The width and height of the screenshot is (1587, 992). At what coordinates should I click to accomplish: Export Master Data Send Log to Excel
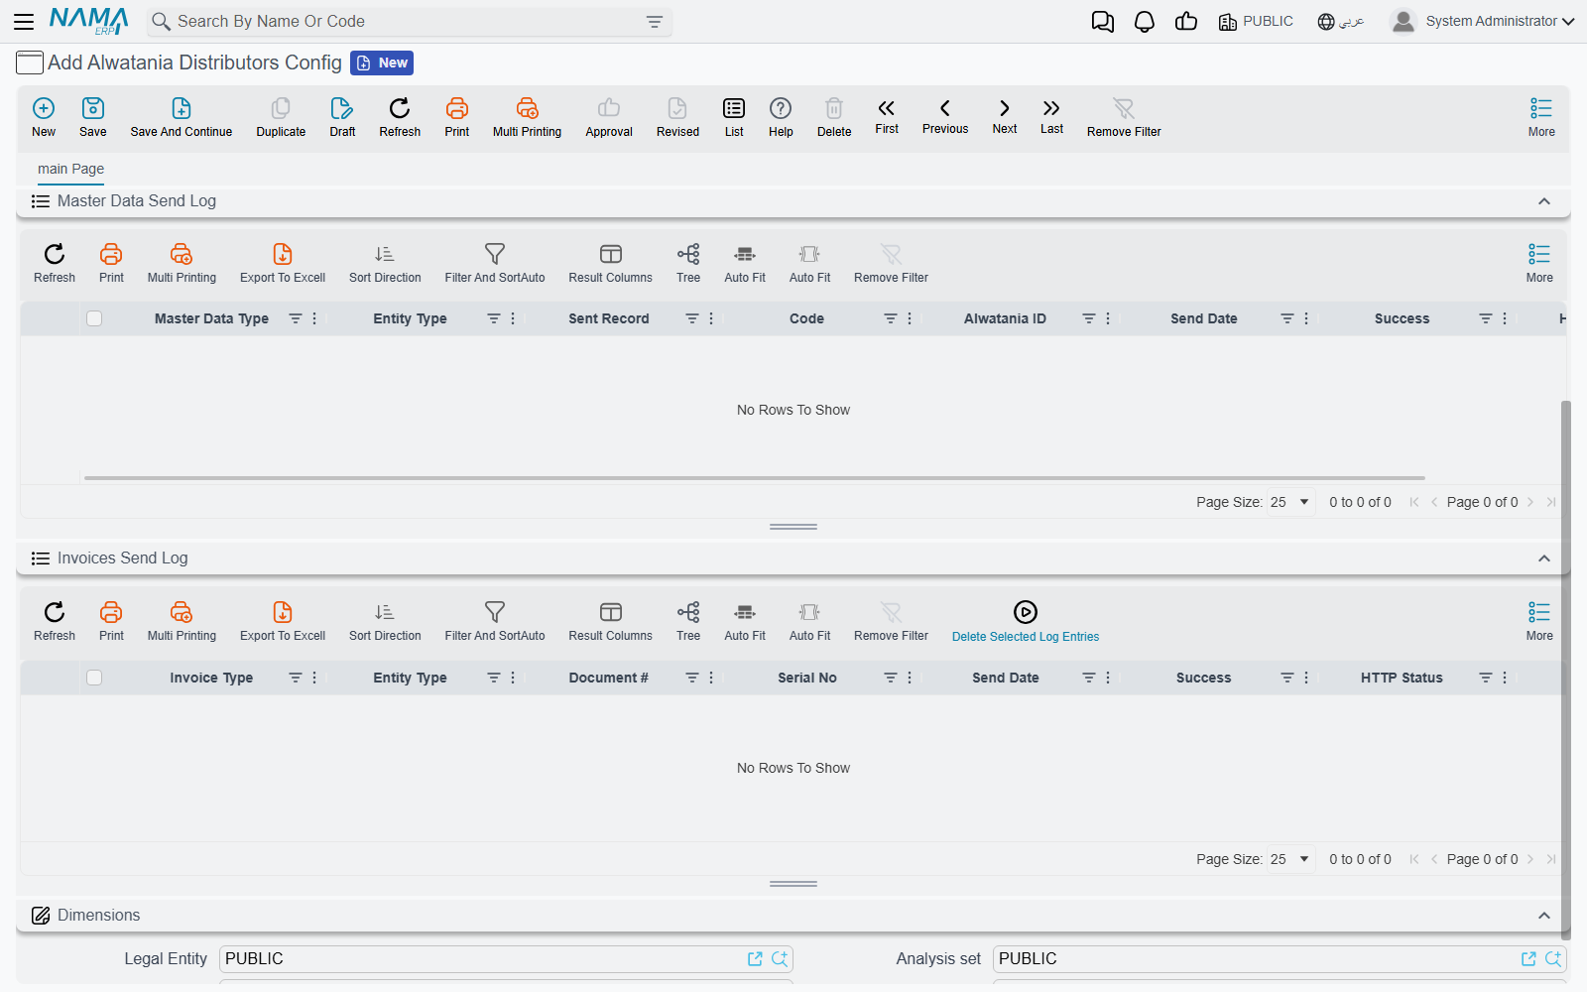tap(283, 263)
